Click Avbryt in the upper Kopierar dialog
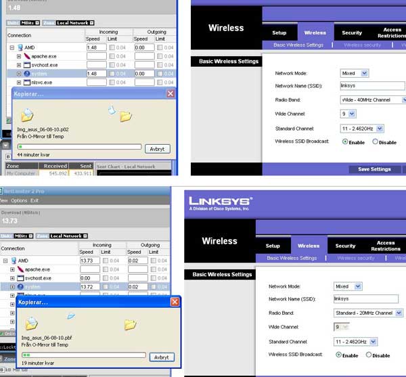The height and width of the screenshot is (377, 406). [157, 149]
